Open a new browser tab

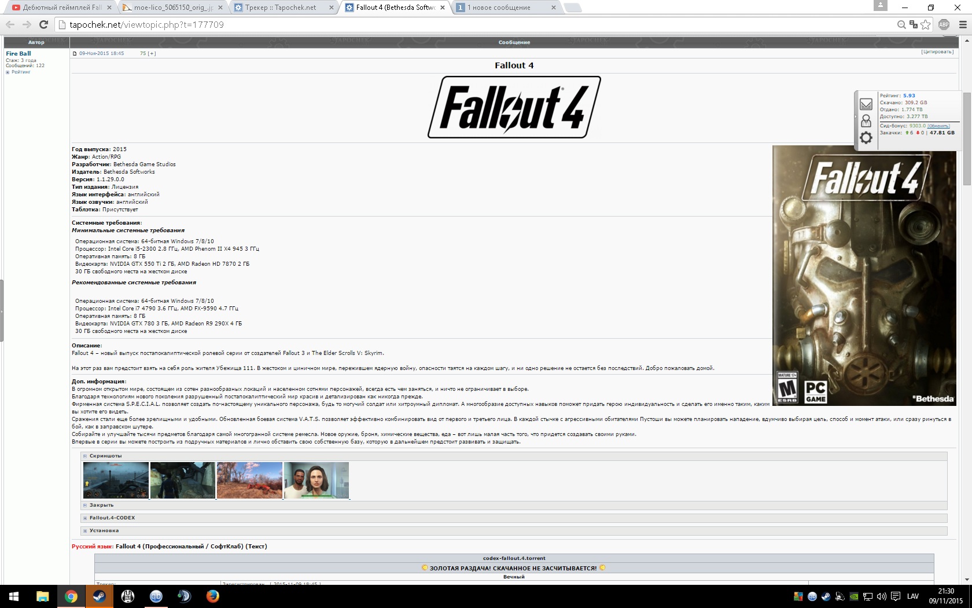point(572,8)
